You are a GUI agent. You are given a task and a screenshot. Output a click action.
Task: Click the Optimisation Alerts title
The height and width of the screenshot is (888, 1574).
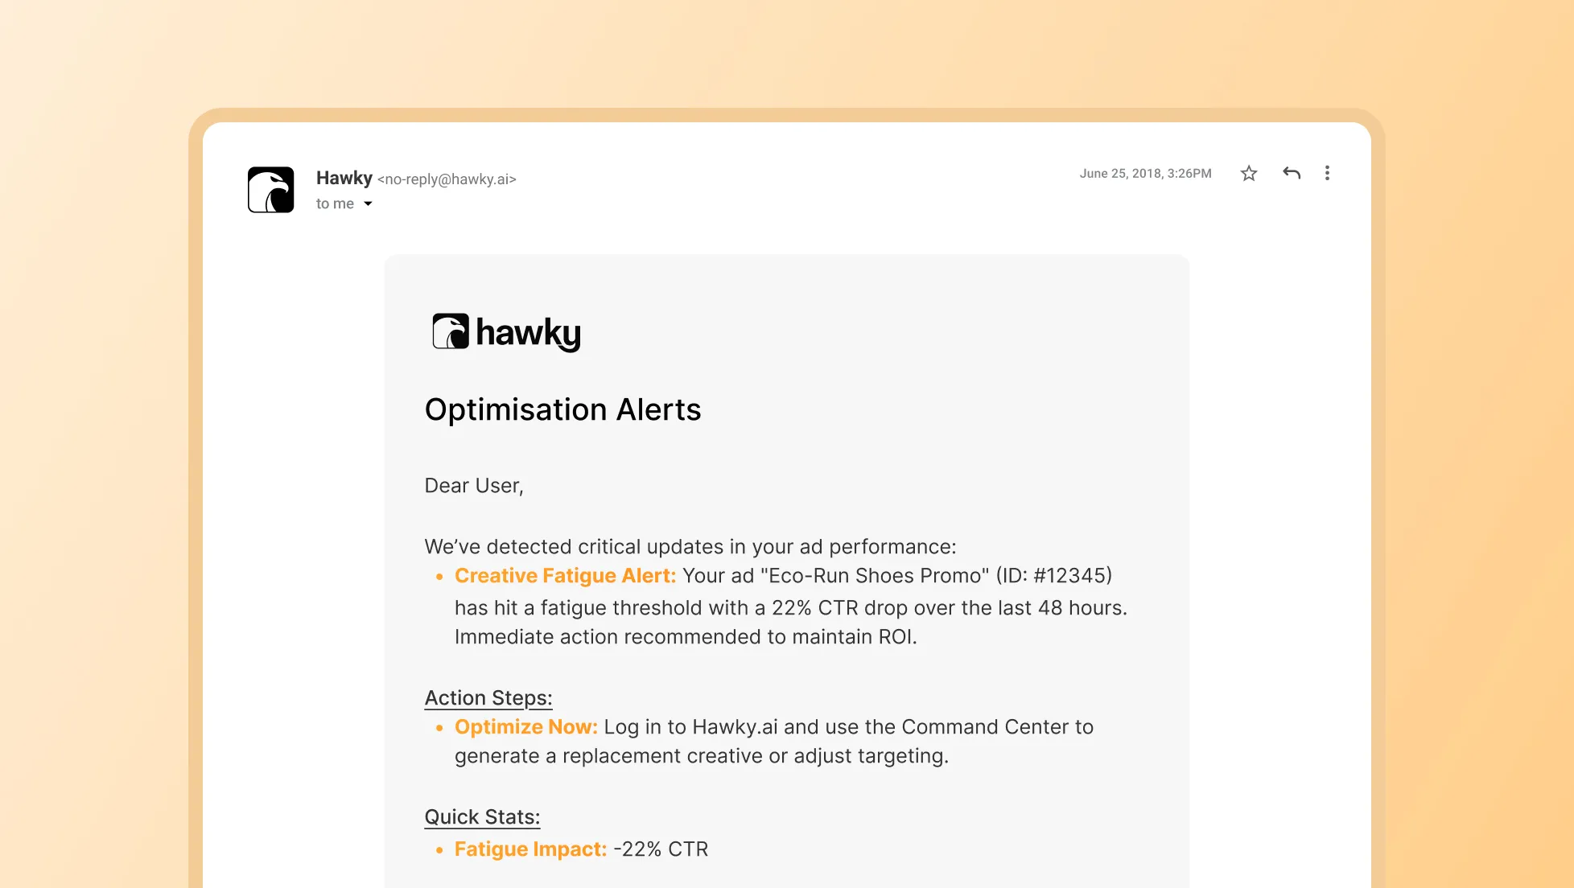click(x=562, y=409)
